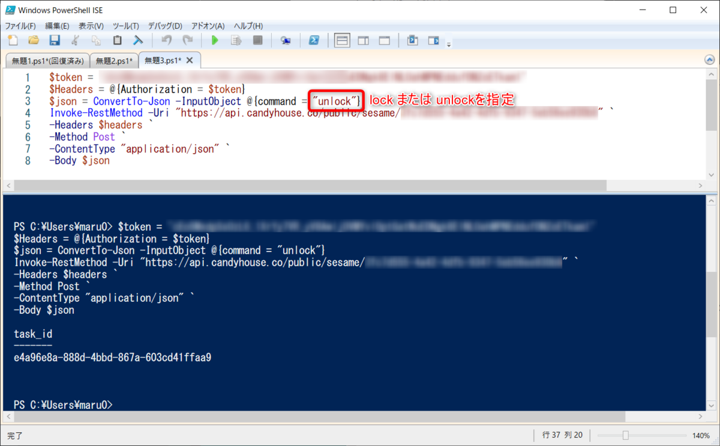Open a script file with the folder icon
Image resolution: width=720 pixels, height=446 pixels.
pos(34,40)
